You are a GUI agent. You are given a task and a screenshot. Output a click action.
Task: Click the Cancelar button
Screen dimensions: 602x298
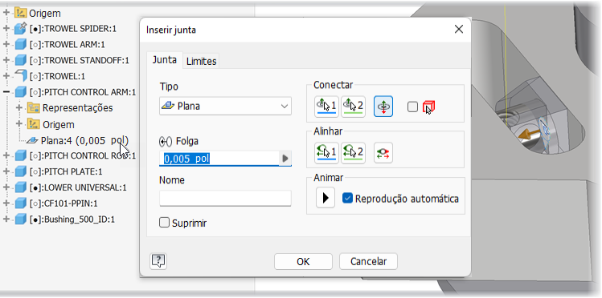(368, 261)
